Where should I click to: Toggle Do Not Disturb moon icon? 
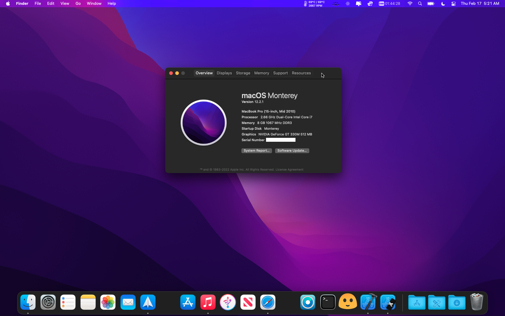point(443,4)
